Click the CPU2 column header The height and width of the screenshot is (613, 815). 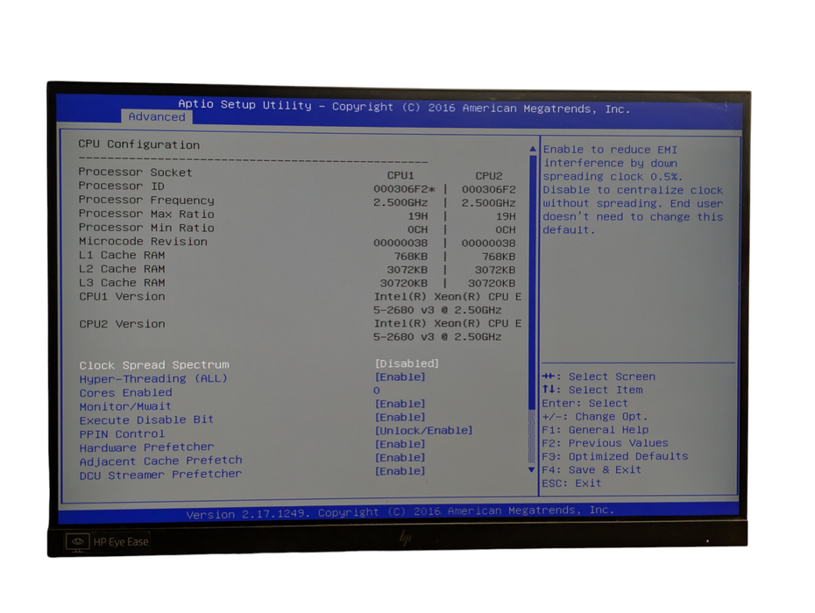point(489,176)
